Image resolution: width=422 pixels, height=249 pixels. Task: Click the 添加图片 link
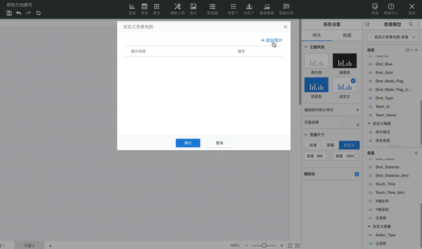coord(272,40)
